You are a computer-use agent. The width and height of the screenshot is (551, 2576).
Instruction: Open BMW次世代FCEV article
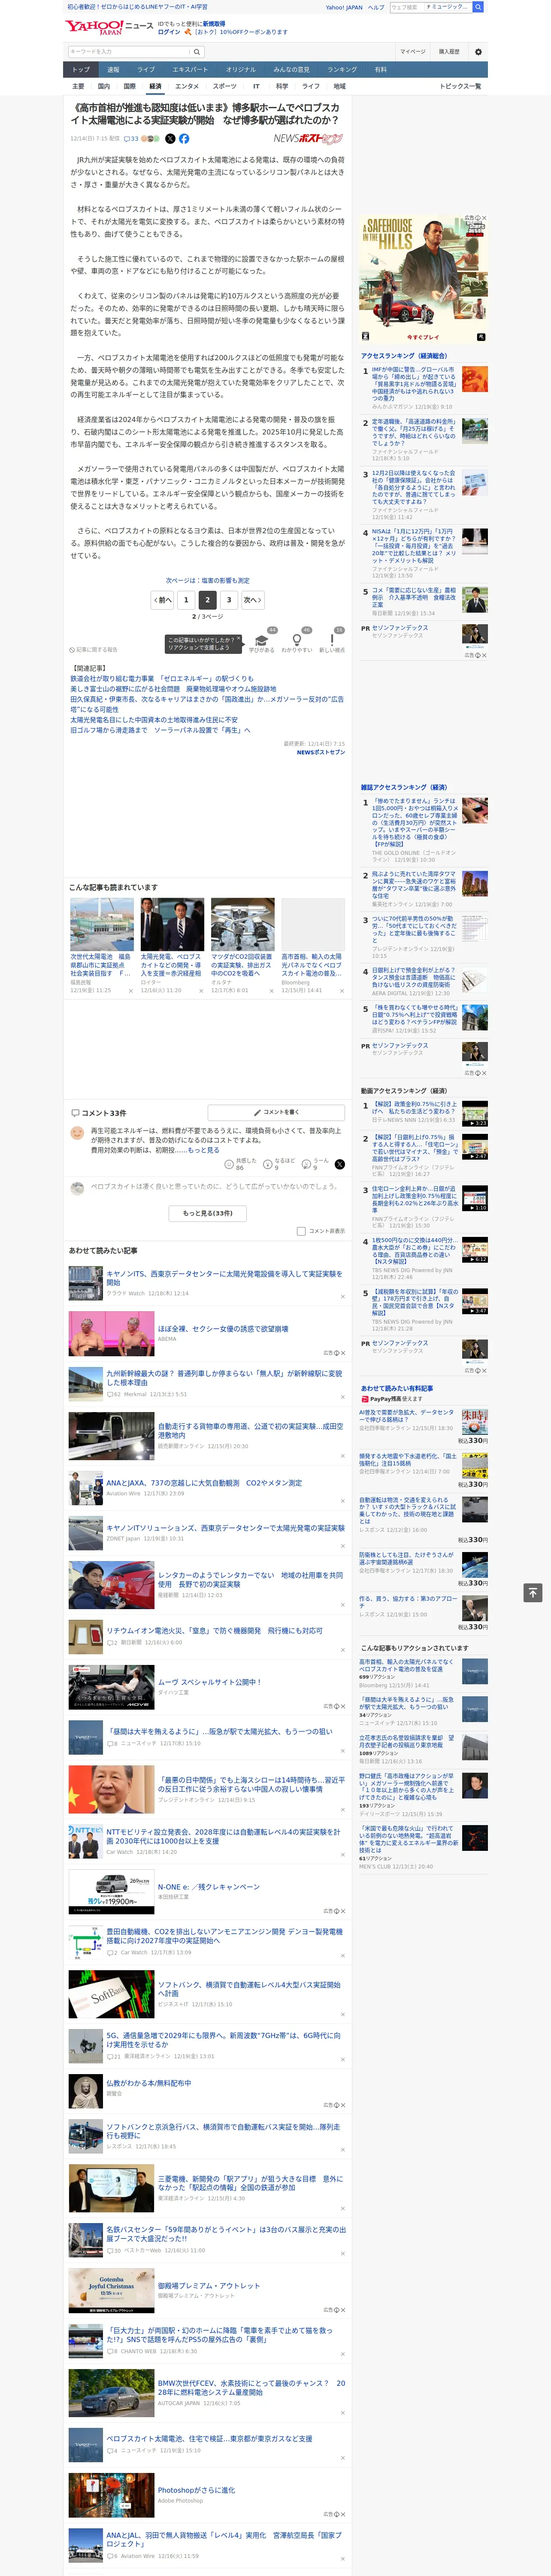(x=251, y=2389)
